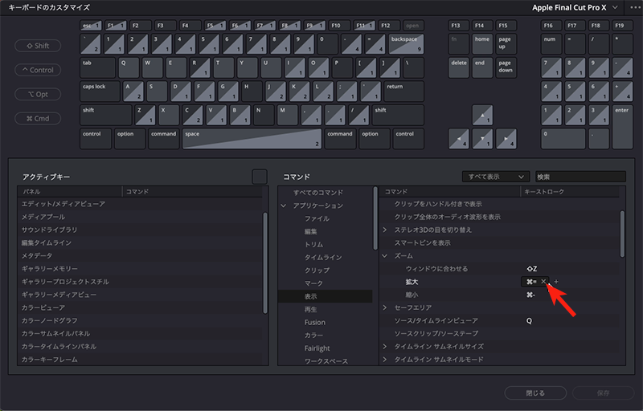Click the right arrow key
Screen dimensions: 643x411
506,139
